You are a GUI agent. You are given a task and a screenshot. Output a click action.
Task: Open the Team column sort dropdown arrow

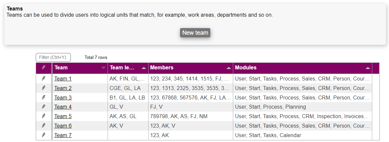(x=104, y=68)
